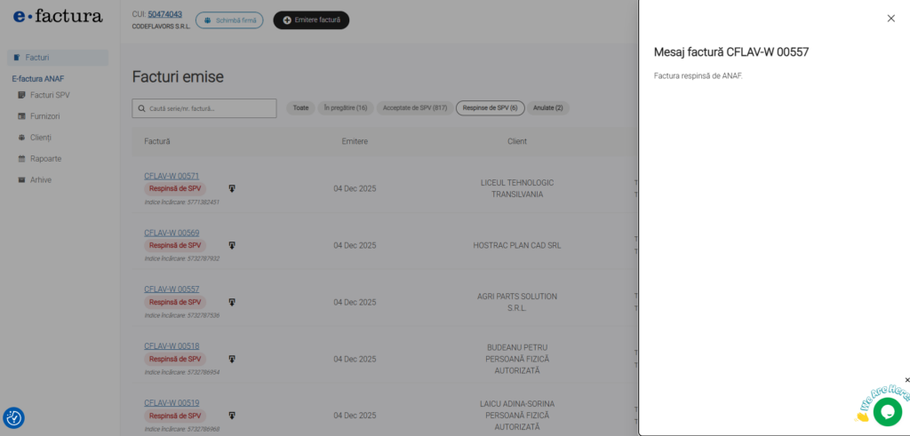Open the live chat bubble icon
This screenshot has width=910, height=436.
(887, 411)
